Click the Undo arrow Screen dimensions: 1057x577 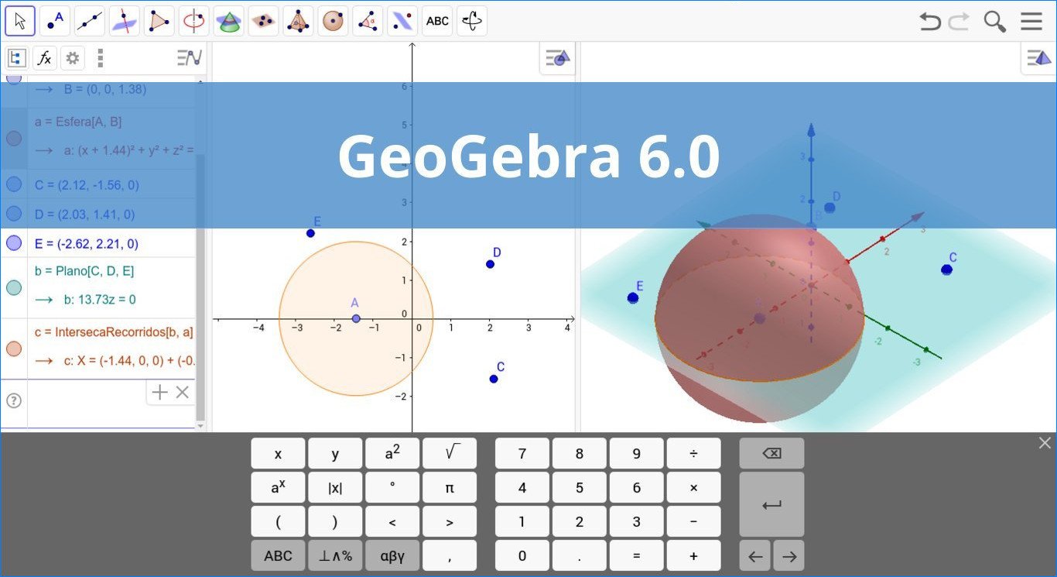(x=929, y=22)
